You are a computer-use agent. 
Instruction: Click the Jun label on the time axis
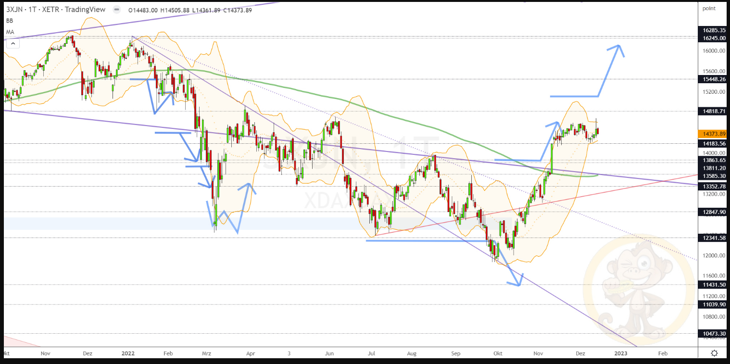[x=330, y=353]
